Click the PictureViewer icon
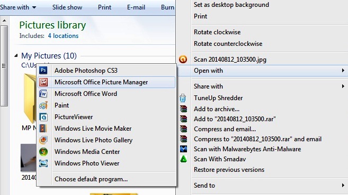This screenshot has height=195, width=348. (x=43, y=117)
